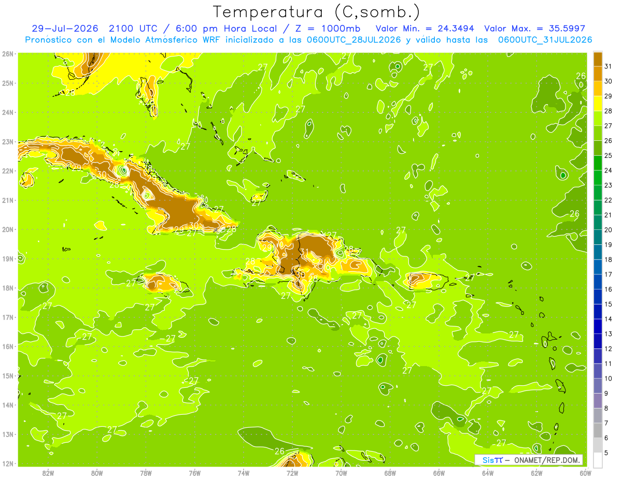Click the 70W longitude axis label
Viewport: 622px width, 480px height.
point(341,473)
